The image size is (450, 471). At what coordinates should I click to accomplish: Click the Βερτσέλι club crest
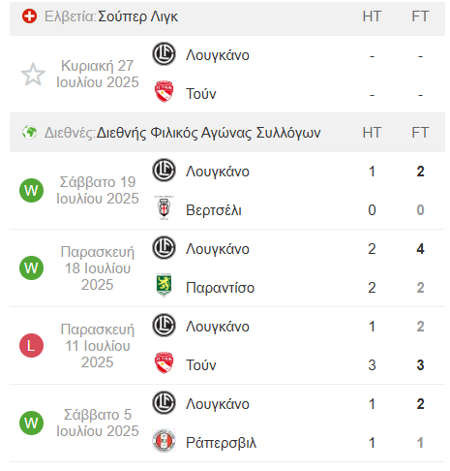click(164, 207)
